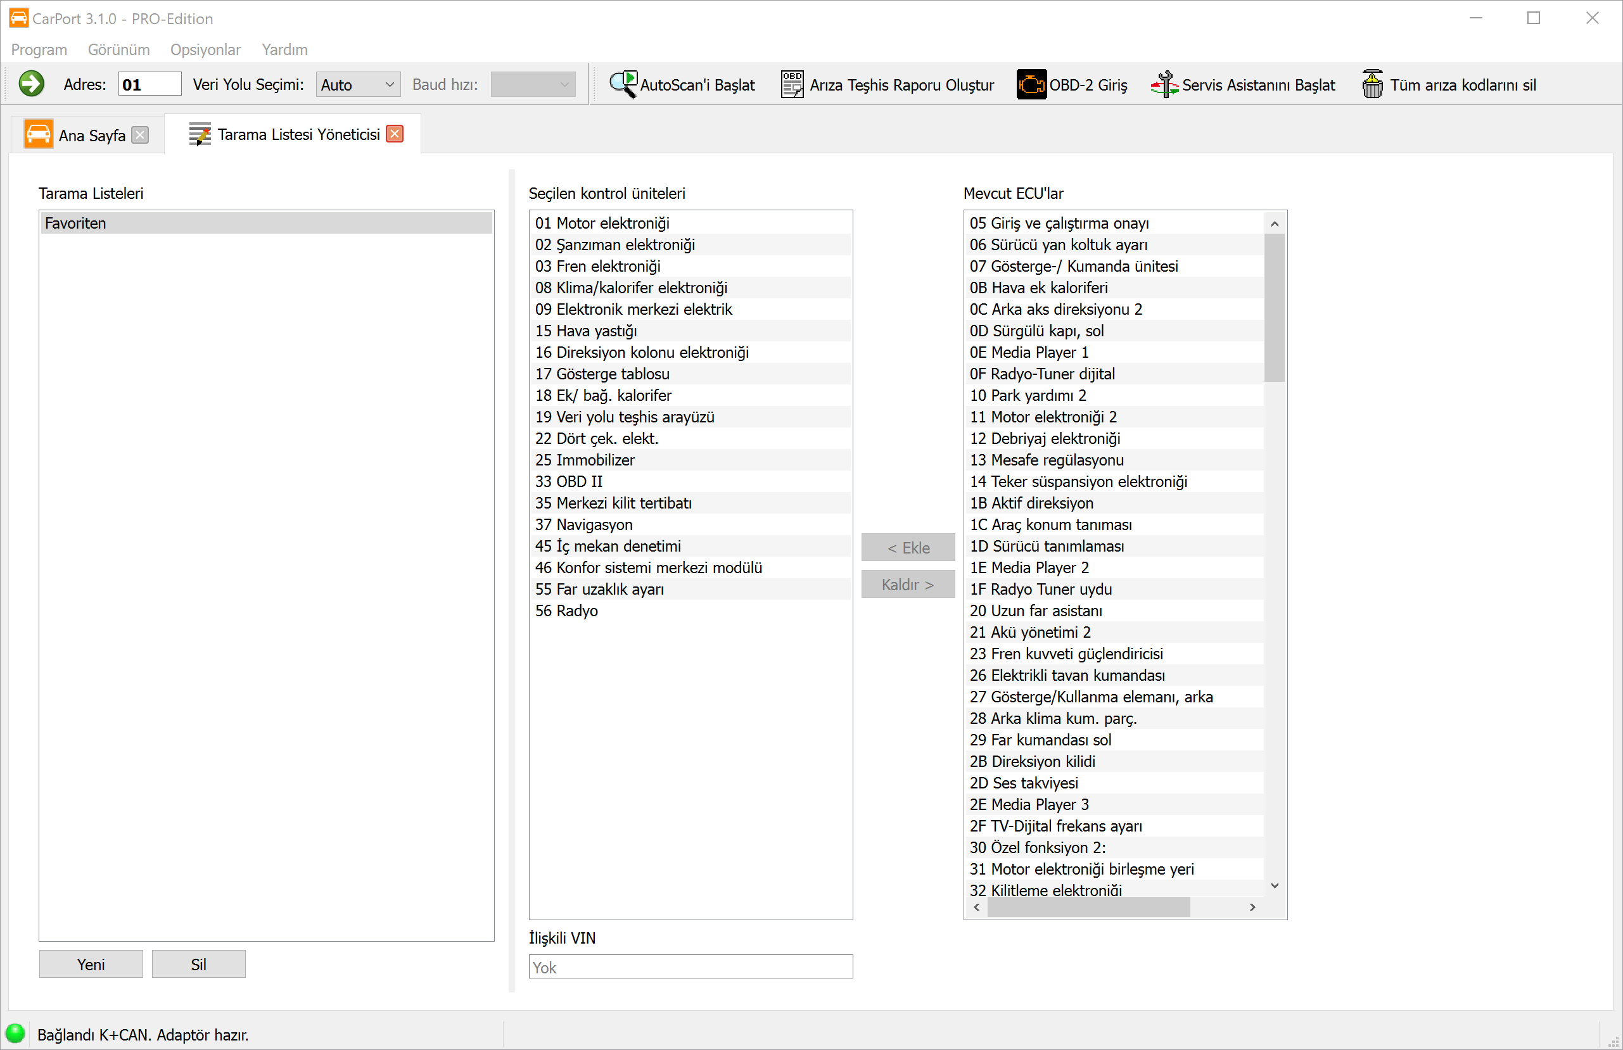The image size is (1623, 1050).
Task: Switch to the Ana Sayfa tab
Action: [91, 135]
